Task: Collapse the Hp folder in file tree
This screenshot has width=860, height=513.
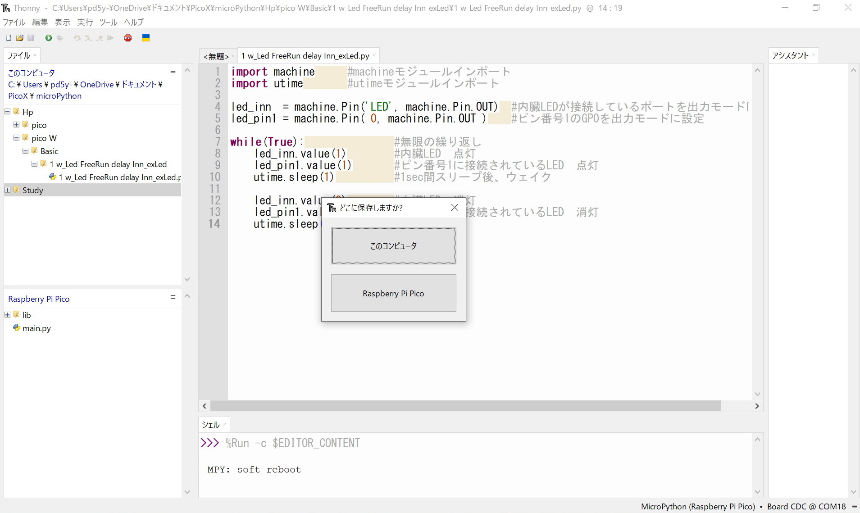Action: pyautogui.click(x=8, y=112)
